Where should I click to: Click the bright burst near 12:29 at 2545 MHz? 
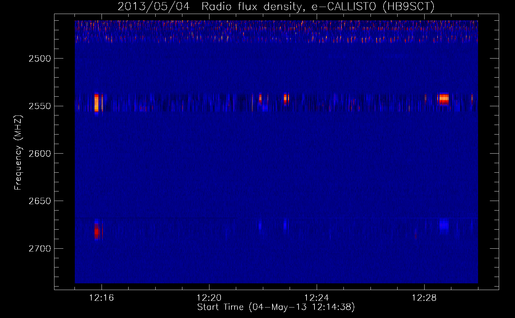[x=444, y=99]
